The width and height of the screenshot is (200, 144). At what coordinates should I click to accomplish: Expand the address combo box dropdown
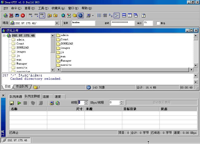[57, 23]
